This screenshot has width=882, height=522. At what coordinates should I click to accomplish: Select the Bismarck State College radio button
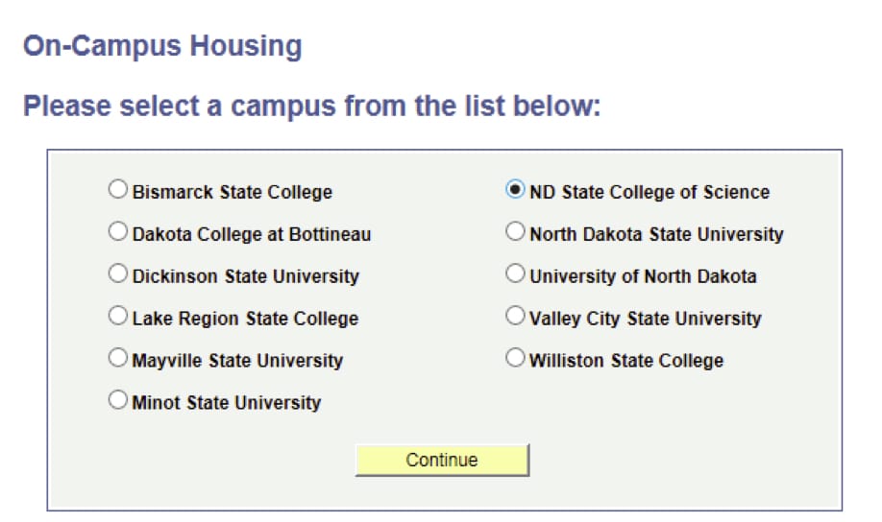coord(118,190)
